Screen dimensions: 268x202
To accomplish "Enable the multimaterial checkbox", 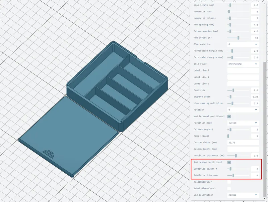I will point(229,182).
